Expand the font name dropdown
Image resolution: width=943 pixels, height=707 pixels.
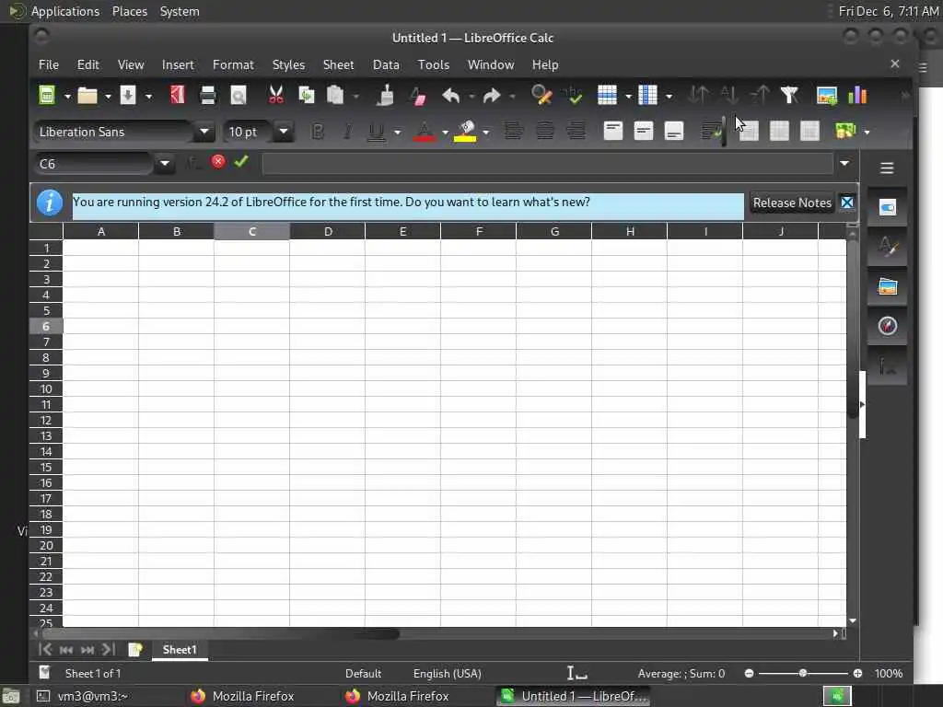click(204, 131)
